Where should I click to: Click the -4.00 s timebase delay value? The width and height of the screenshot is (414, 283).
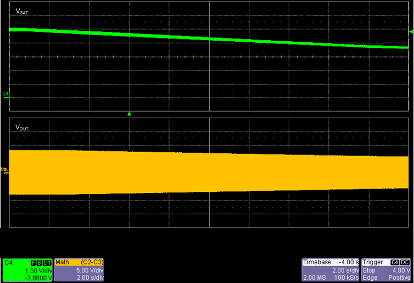(x=349, y=262)
